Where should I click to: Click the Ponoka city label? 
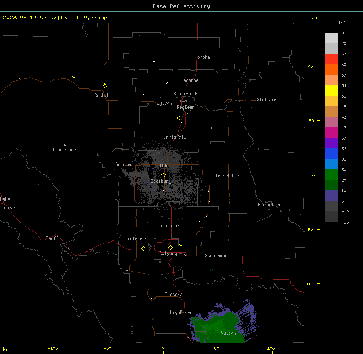202,57
